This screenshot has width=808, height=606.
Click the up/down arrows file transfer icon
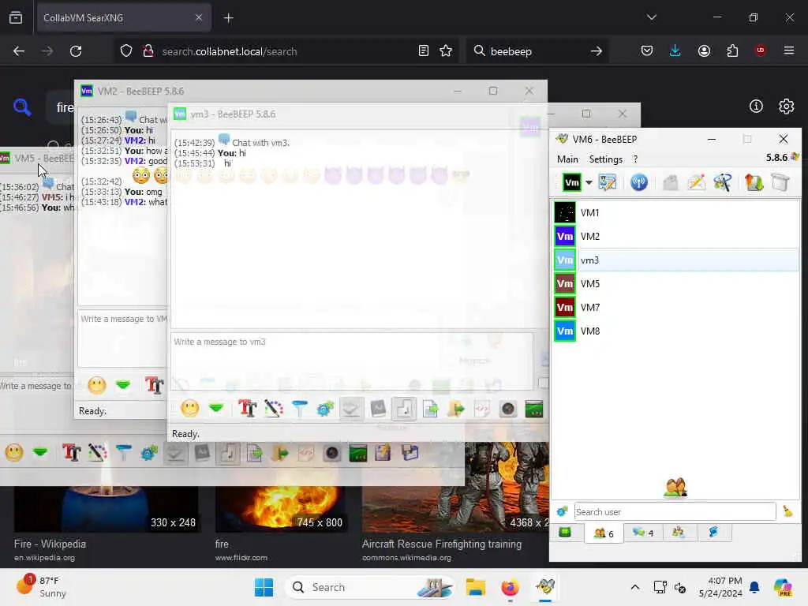click(754, 182)
